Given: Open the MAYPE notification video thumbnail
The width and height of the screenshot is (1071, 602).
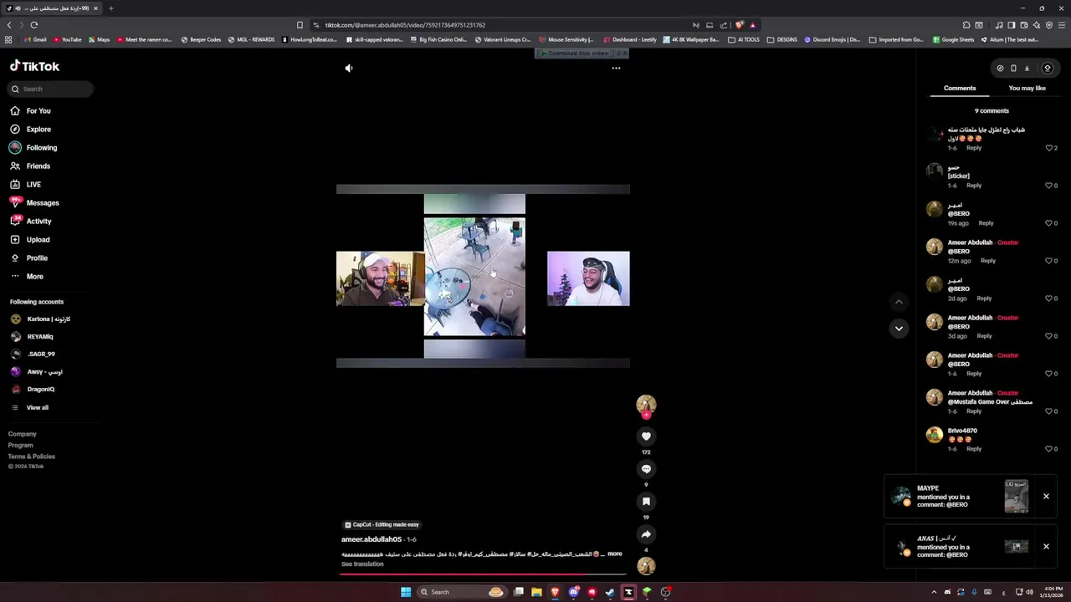Looking at the screenshot, I should click(1017, 497).
